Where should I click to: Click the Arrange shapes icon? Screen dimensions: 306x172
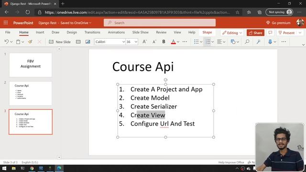pos(233,42)
